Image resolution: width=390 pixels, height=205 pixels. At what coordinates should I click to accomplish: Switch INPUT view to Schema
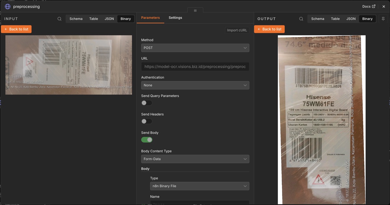pos(76,19)
